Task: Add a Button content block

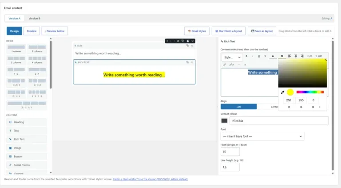Action: coord(27,157)
